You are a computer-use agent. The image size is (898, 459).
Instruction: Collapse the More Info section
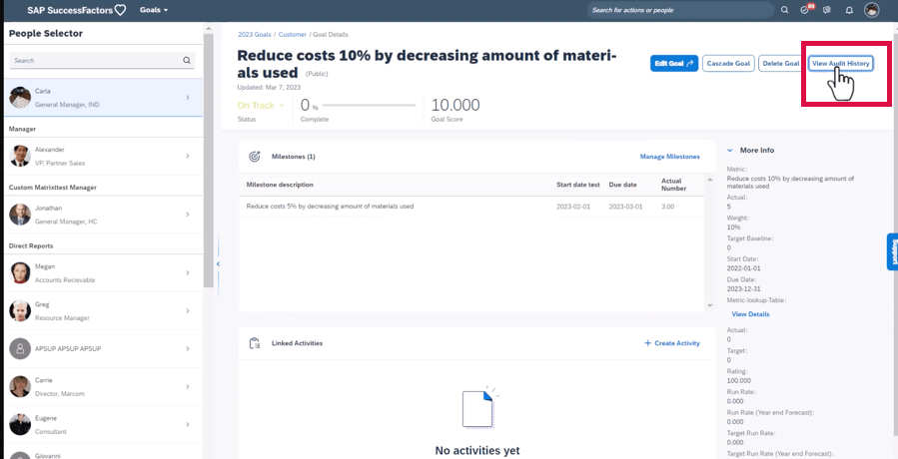730,151
